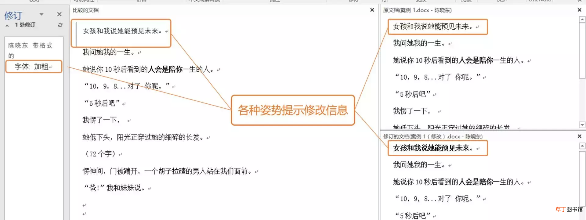Click the 原文档(案例 1.docx - 陈晓东) title
Screen dimensions: 586x220
point(417,10)
